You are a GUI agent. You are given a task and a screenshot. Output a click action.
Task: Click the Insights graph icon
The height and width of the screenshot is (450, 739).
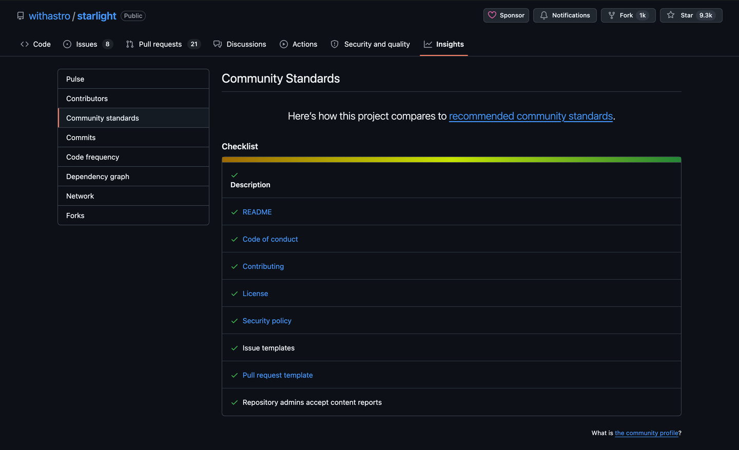coord(428,44)
